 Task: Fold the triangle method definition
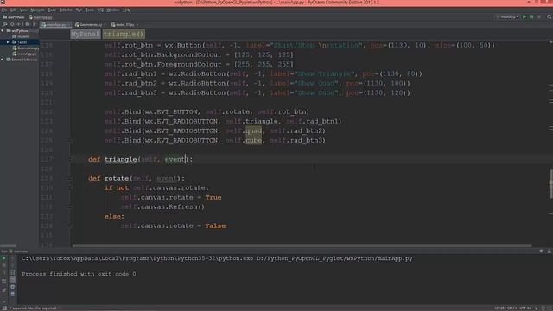69,159
